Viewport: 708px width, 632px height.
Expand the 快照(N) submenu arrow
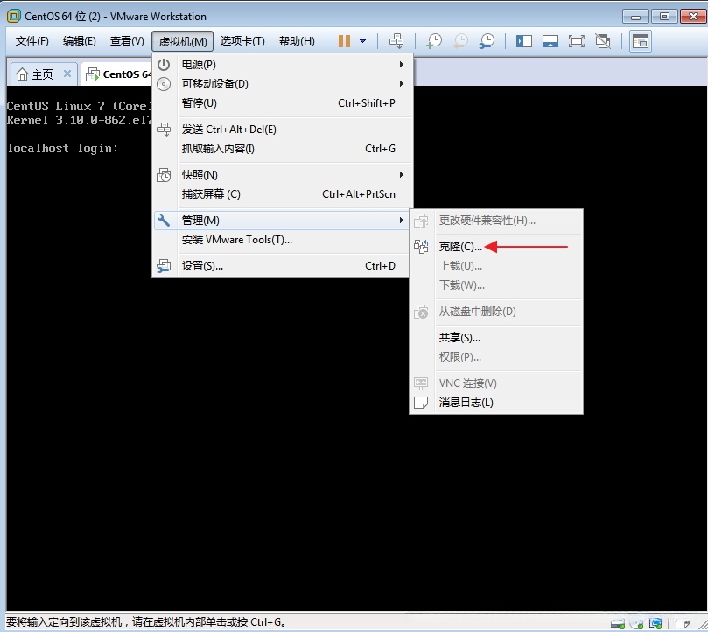[x=401, y=175]
